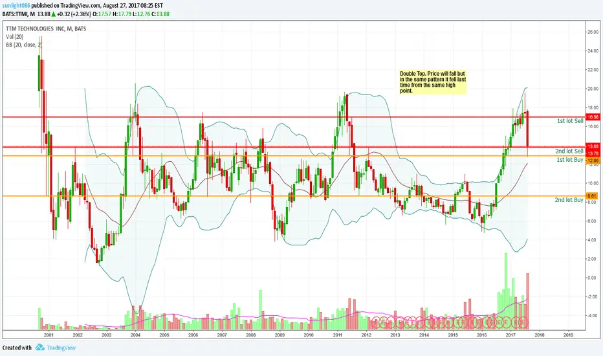
Task: Open the TradingView text link in footer
Action: (61, 348)
